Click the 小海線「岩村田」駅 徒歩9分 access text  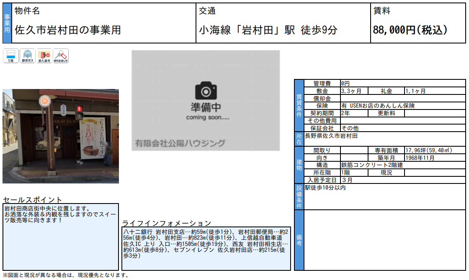[268, 31]
